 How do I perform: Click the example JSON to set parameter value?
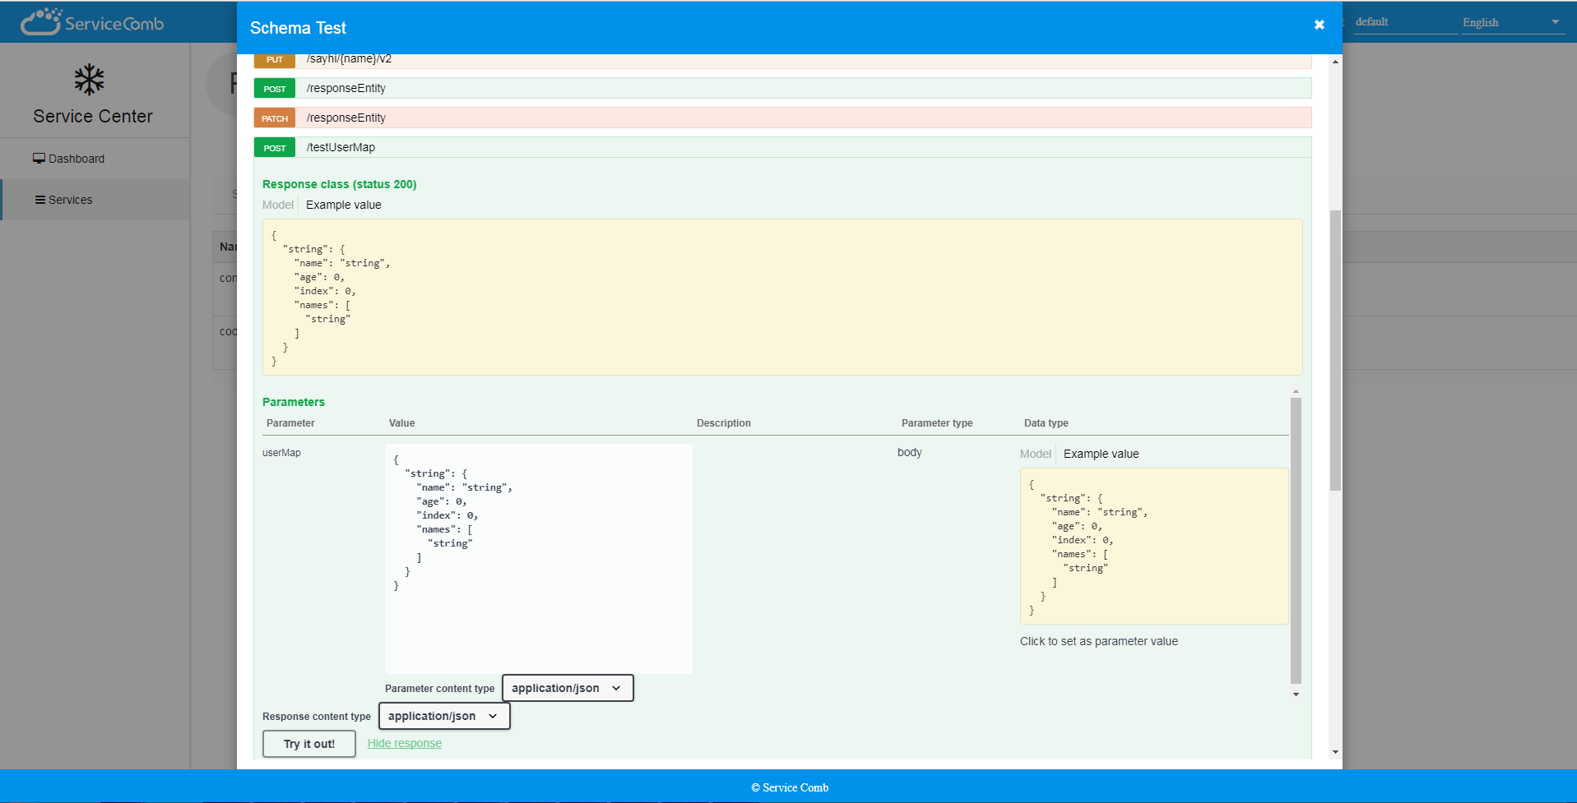coord(1153,547)
